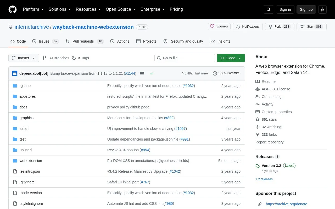View the 1,385 Commits history
The height and width of the screenshot is (209, 335).
click(226, 73)
